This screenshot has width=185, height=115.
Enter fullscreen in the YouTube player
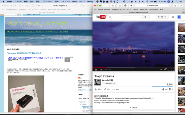coord(173,70)
